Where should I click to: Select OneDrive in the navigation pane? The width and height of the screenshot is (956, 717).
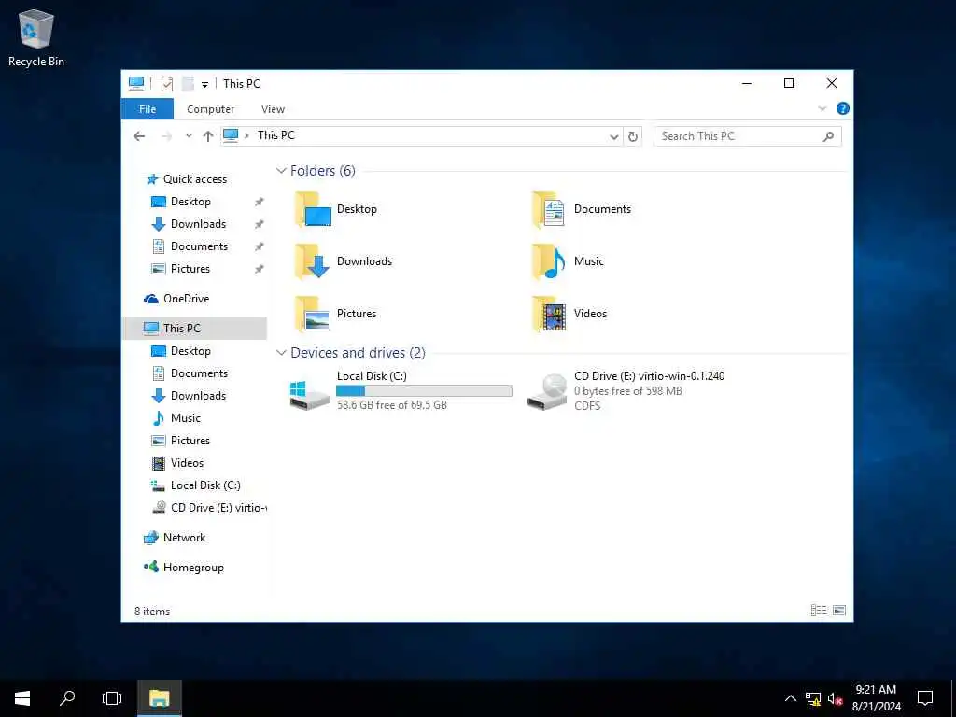186,298
